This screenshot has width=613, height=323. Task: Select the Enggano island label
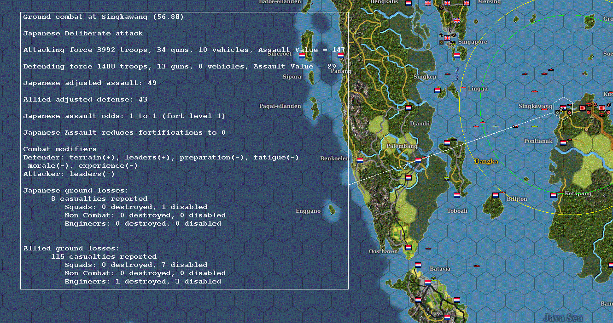click(x=308, y=211)
